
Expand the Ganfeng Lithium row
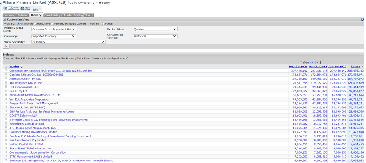tap(6, 75)
